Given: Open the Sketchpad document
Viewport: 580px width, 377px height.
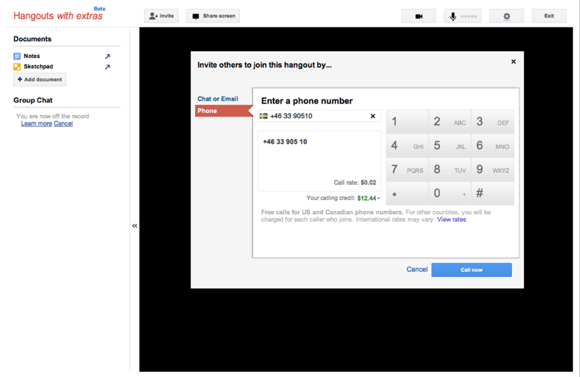Looking at the screenshot, I should [38, 67].
